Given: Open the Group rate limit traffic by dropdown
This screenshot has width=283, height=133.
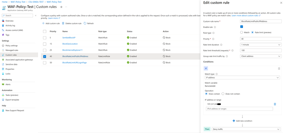Looking at the screenshot, I should point(261,56).
